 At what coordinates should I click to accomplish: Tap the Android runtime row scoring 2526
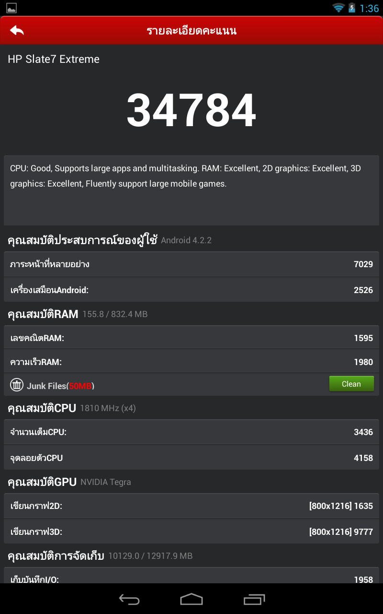click(x=191, y=290)
